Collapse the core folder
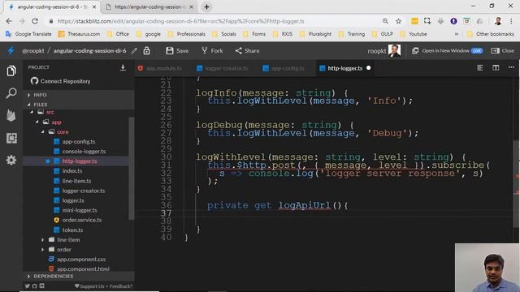 pyautogui.click(x=42, y=131)
